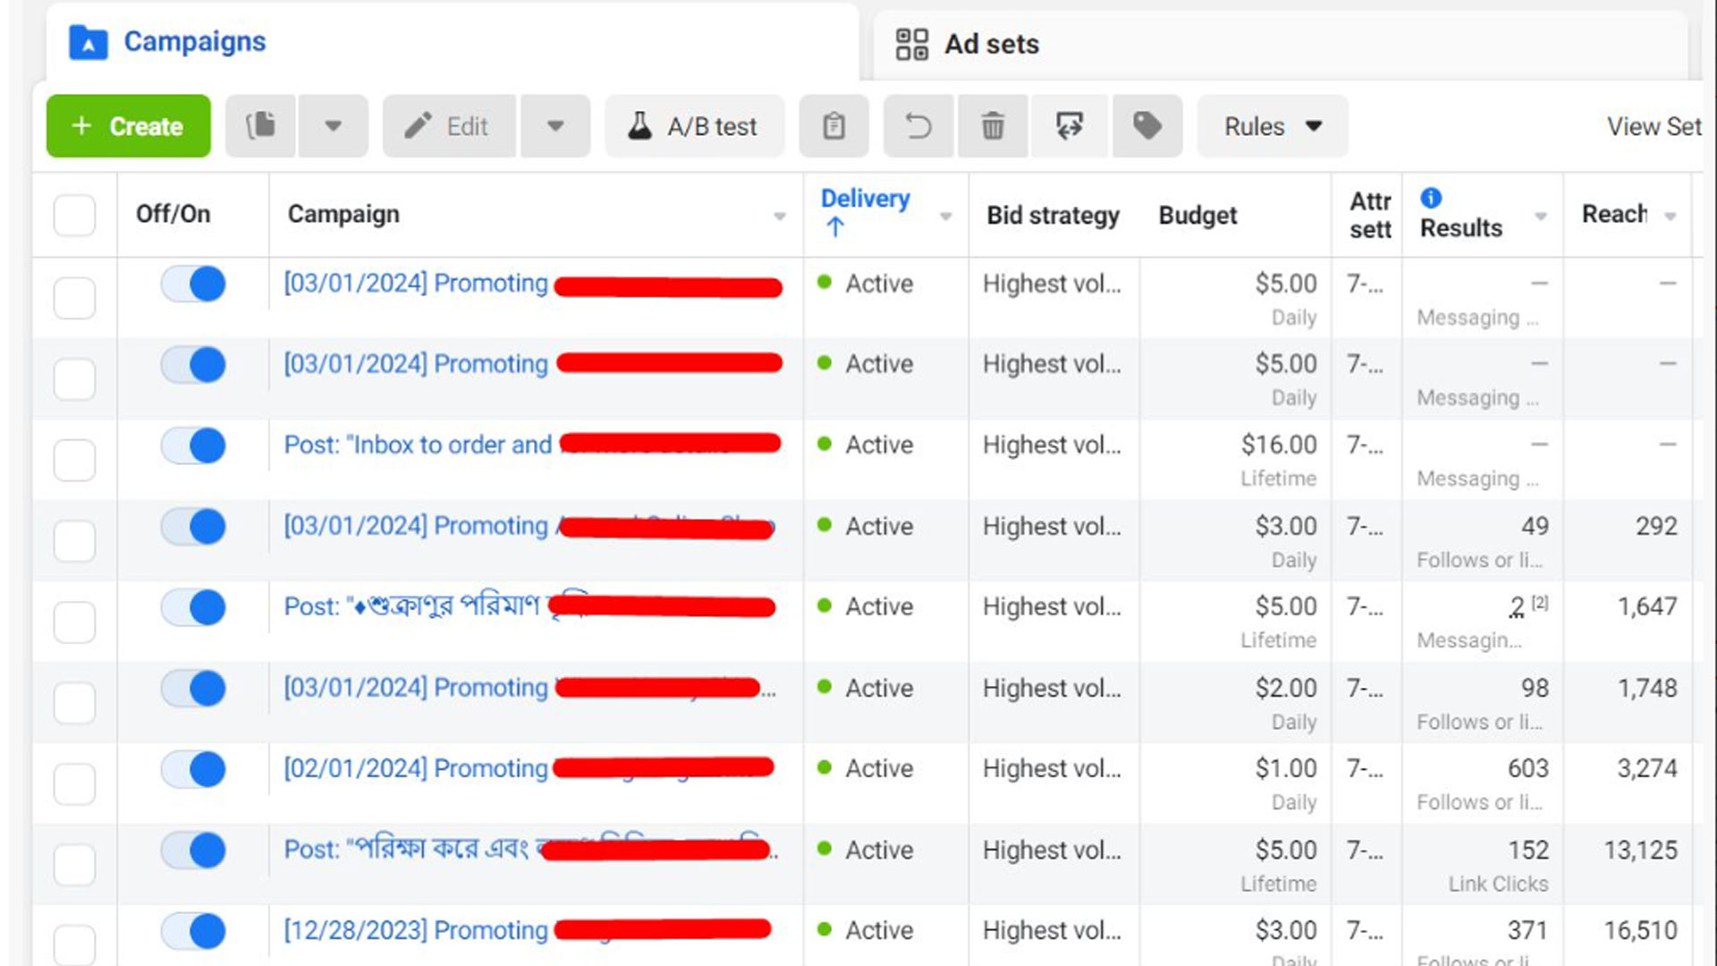This screenshot has height=966, width=1717.
Task: Open the duplicate options dropdown arrow
Action: click(x=333, y=126)
